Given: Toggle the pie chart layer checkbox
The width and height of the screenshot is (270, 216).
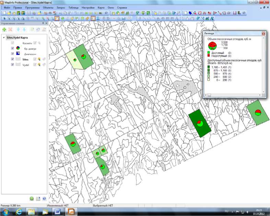Looking at the screenshot, I should point(13,48).
